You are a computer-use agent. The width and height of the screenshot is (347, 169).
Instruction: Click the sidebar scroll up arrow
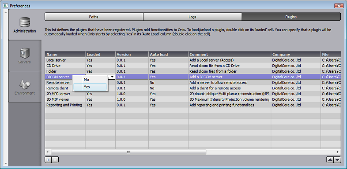pyautogui.click(x=6, y=12)
